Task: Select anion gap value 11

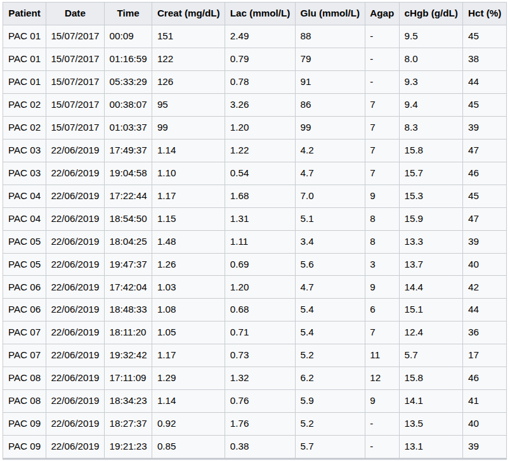Action: 382,355
